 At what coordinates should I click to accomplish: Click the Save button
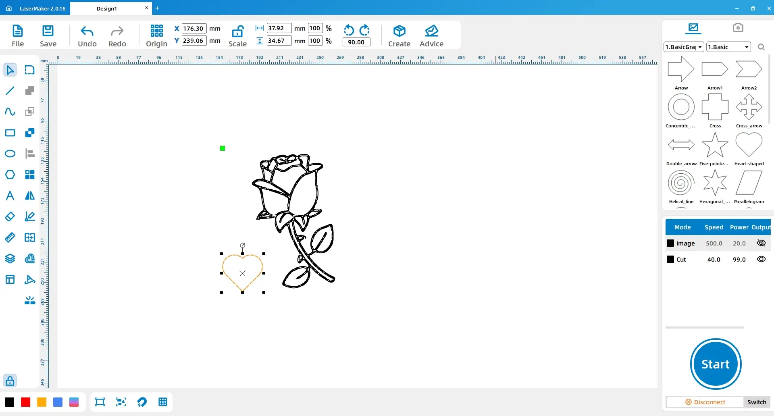(48, 36)
